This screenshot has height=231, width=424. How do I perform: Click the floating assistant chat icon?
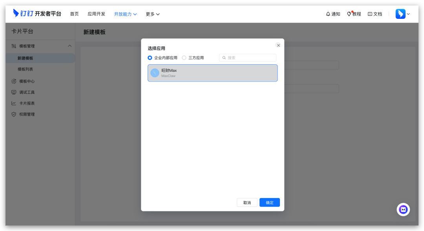pyautogui.click(x=403, y=209)
